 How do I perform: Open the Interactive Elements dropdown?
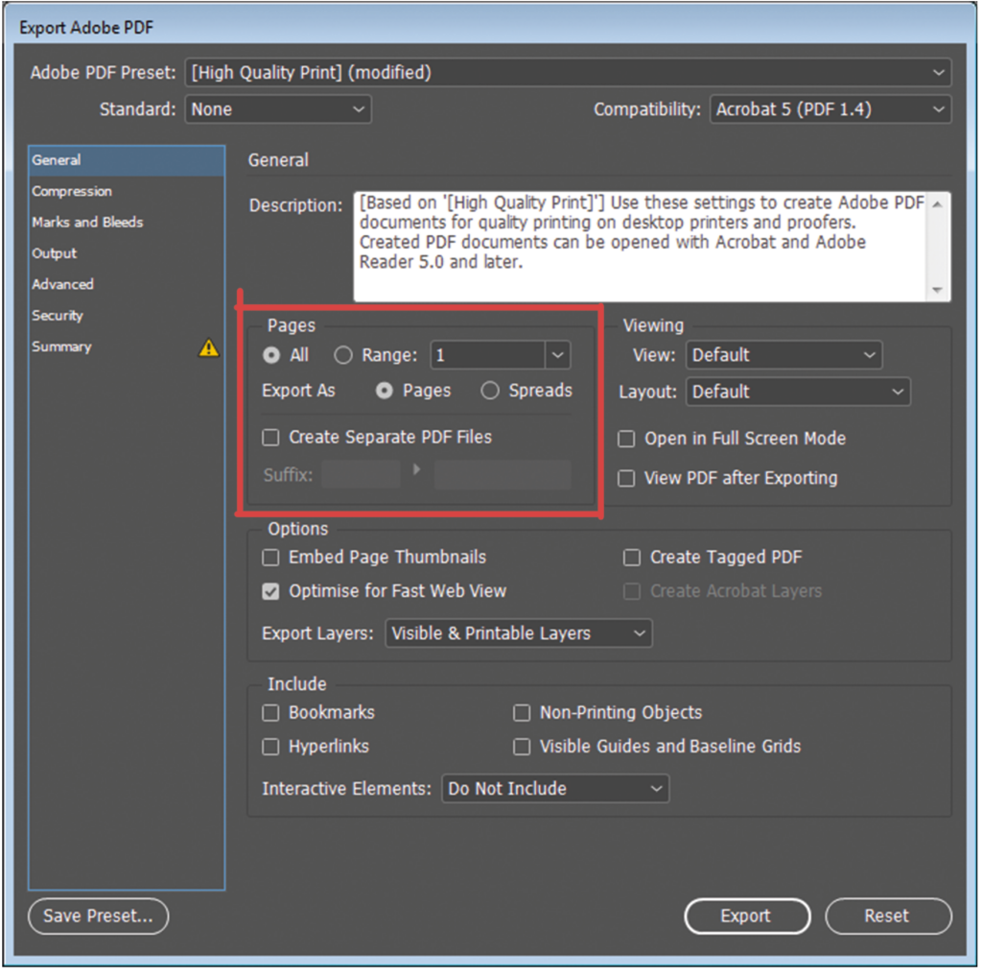pyautogui.click(x=555, y=789)
